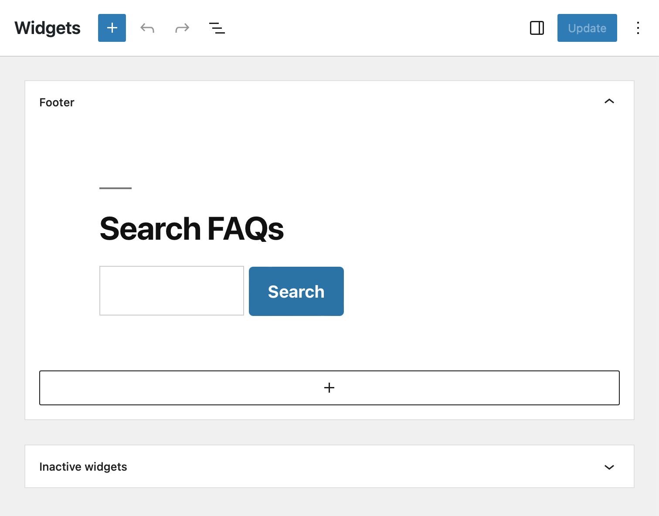659x516 pixels.
Task: Click the gray gap between Footer and Inactive widgets
Action: coord(329,432)
